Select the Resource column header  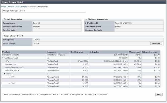point(58,52)
